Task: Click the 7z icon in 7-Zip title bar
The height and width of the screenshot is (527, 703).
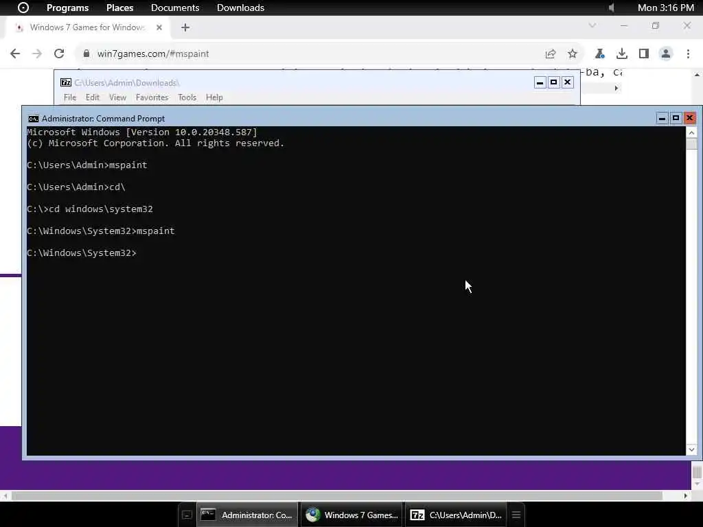Action: point(66,82)
